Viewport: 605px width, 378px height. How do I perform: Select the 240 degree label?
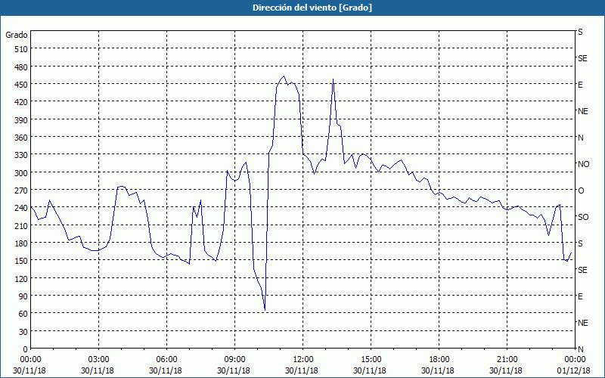(x=22, y=208)
